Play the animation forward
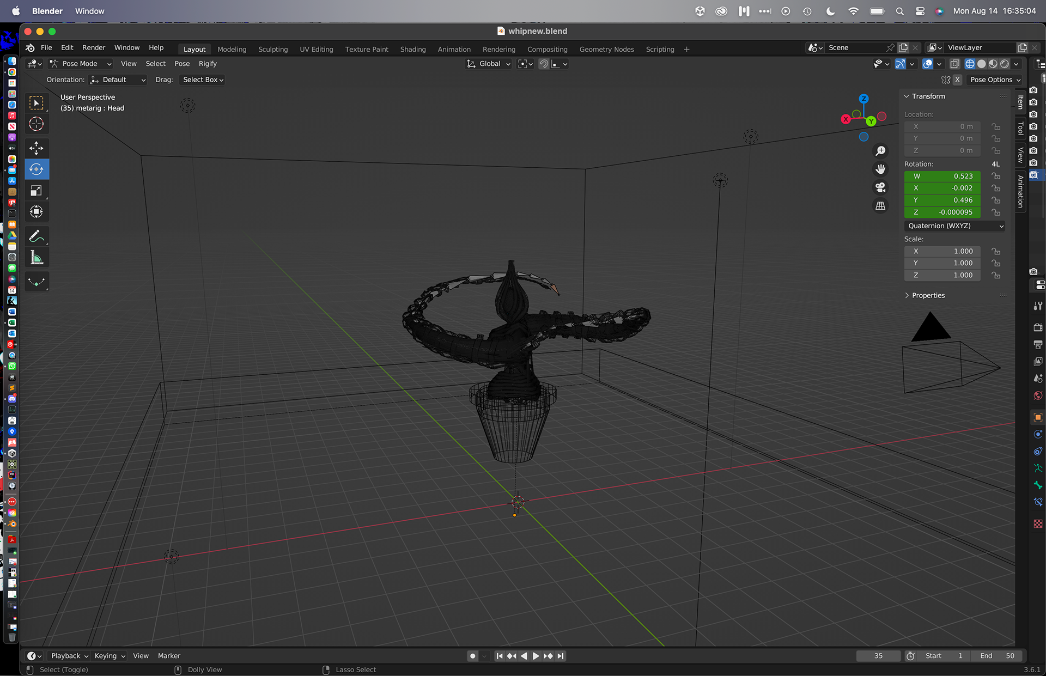This screenshot has width=1046, height=676. (x=536, y=656)
